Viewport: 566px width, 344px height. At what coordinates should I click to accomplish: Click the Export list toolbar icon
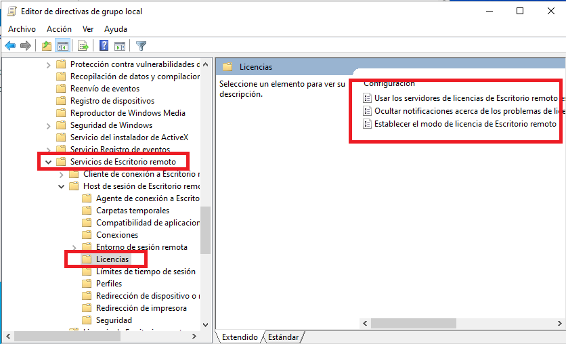point(83,46)
